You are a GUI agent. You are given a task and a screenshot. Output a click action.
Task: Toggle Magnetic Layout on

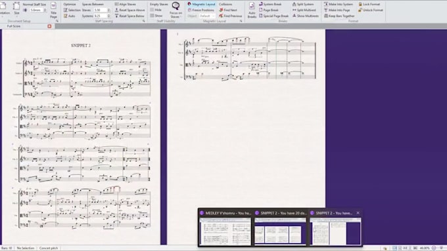coord(201,5)
